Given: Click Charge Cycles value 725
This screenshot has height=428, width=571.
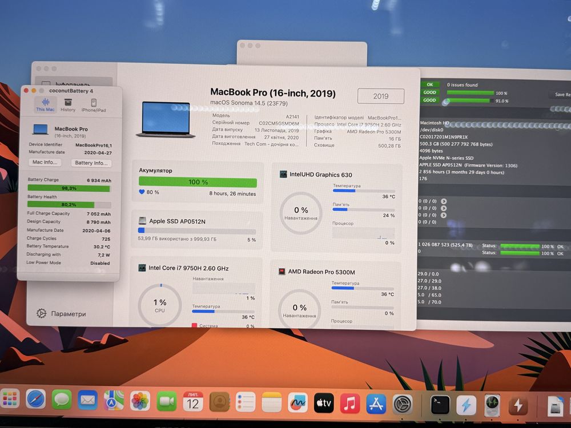Looking at the screenshot, I should point(106,239).
